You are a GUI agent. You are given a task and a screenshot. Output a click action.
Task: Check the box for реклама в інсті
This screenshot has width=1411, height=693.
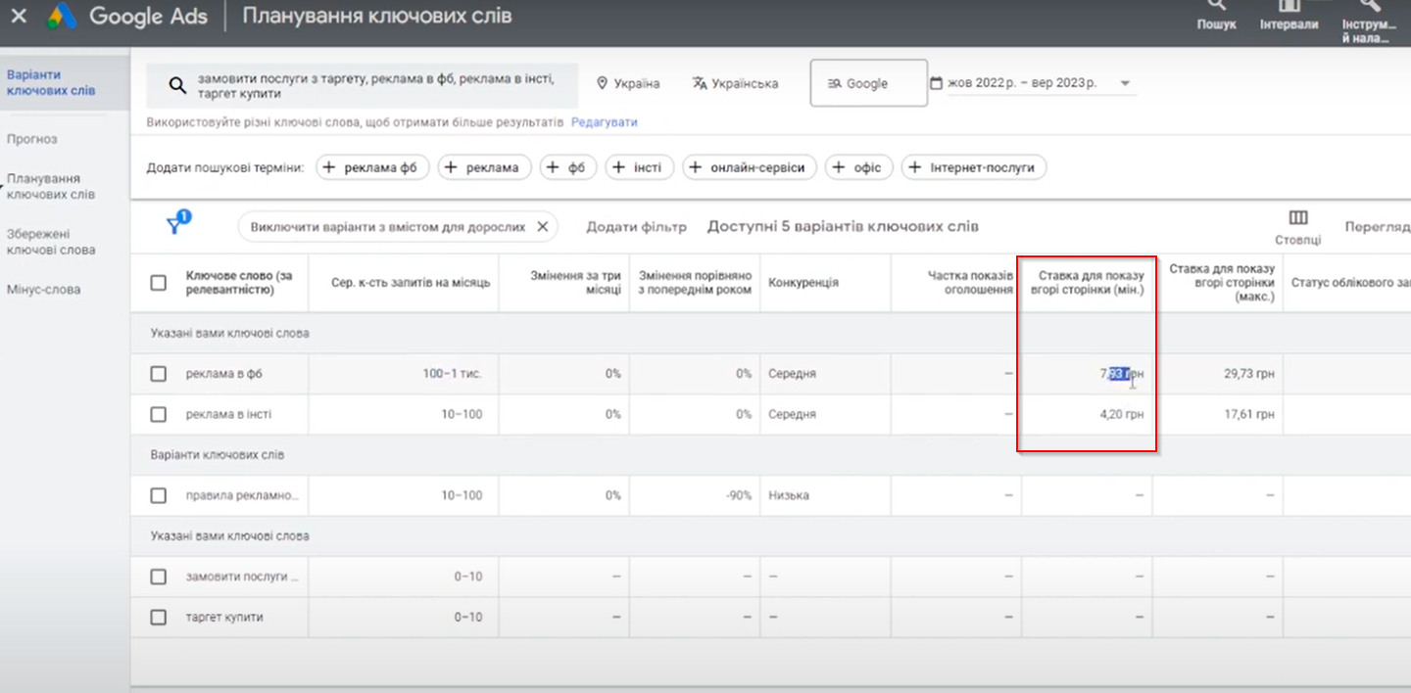click(x=159, y=414)
